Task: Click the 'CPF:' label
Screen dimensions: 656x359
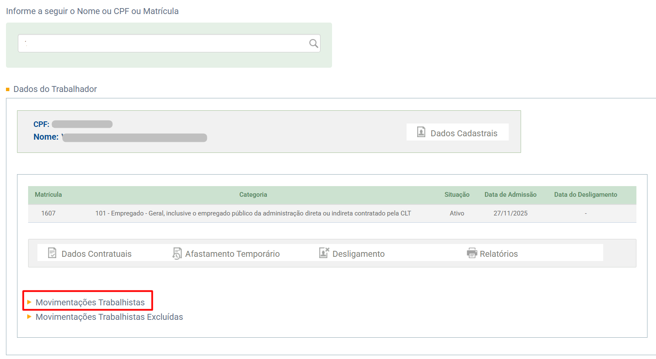Action: pyautogui.click(x=41, y=124)
